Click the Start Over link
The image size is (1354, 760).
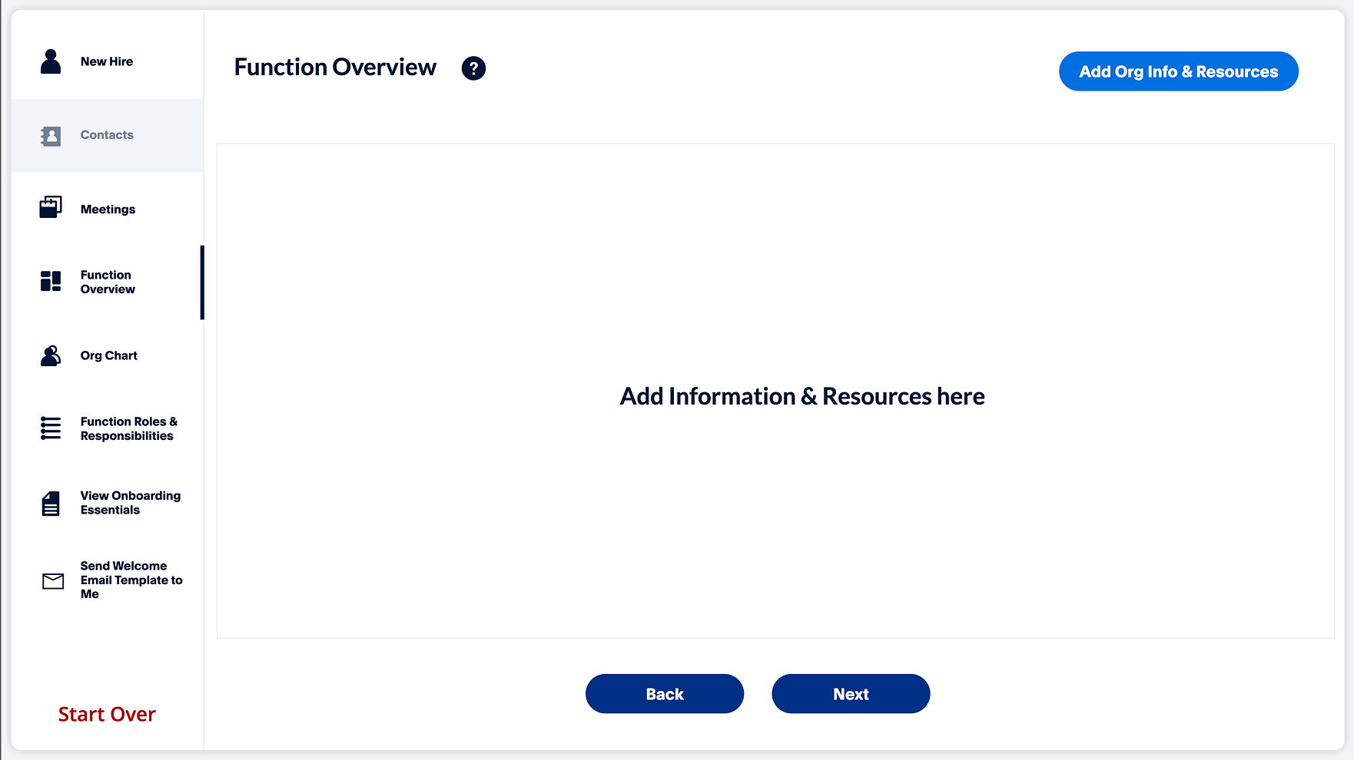[x=107, y=714]
